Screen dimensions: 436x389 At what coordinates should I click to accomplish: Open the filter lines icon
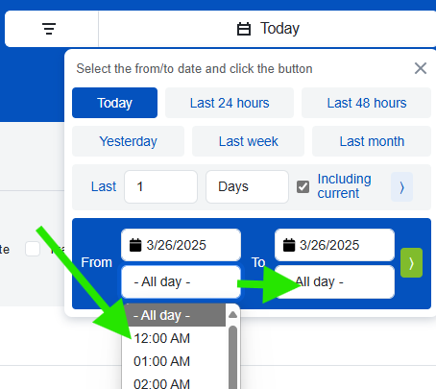click(x=49, y=29)
